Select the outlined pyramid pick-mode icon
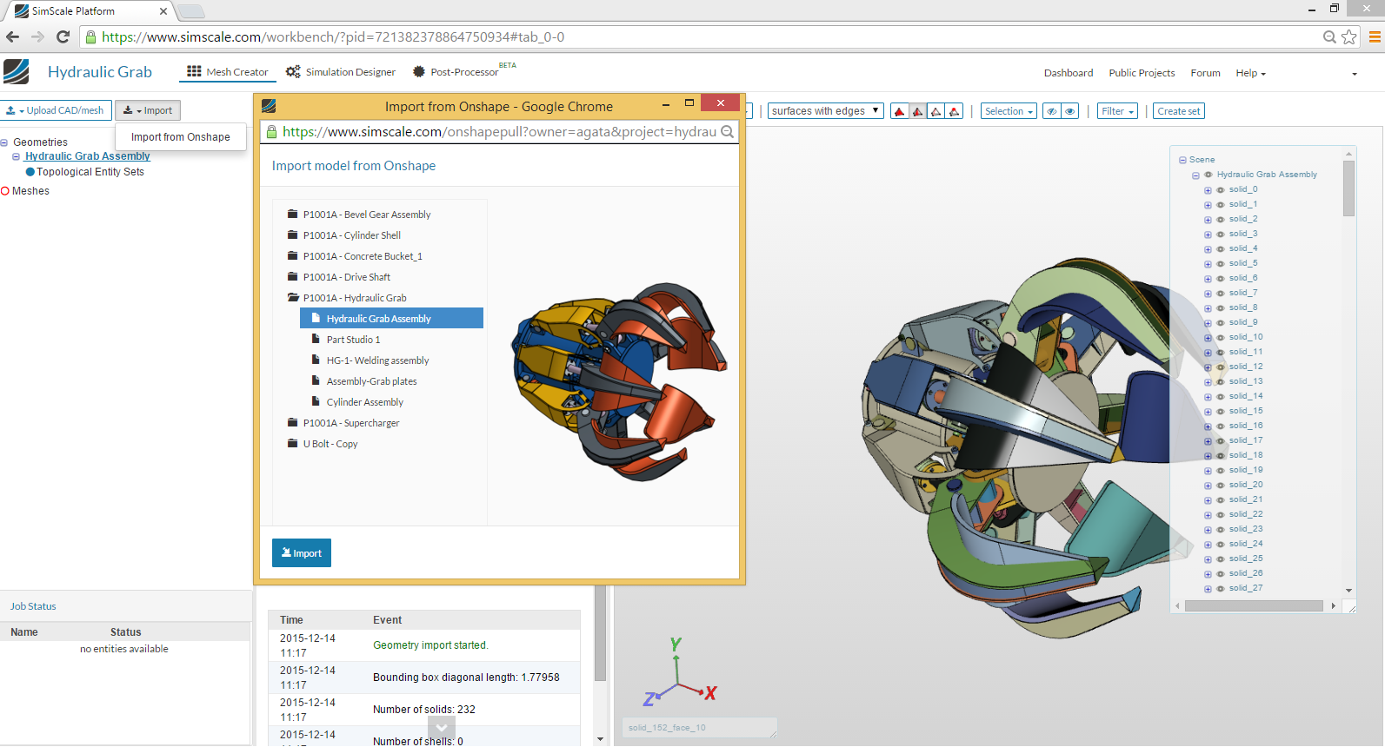The width and height of the screenshot is (1385, 747). [x=936, y=111]
